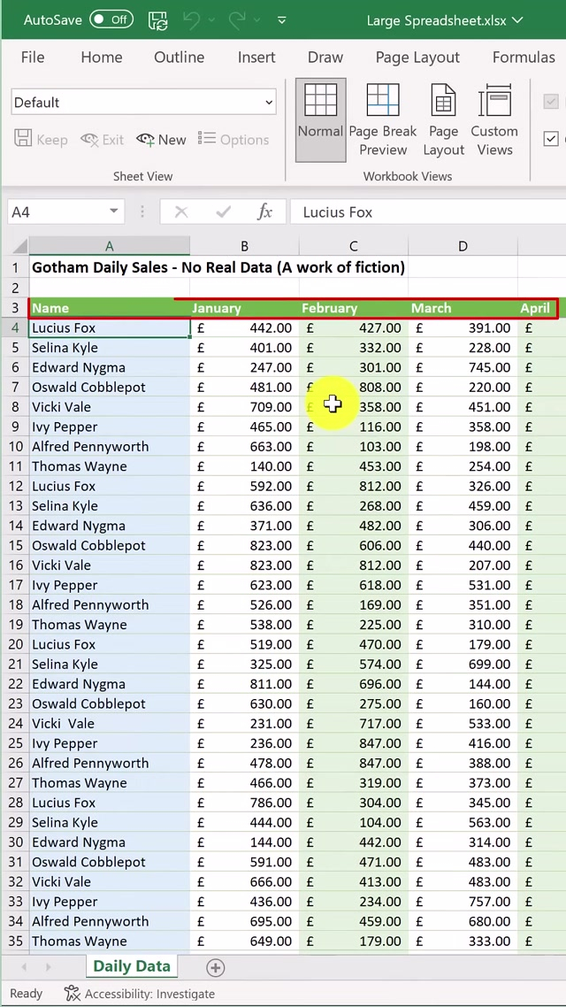Switch to the Page Layout ribbon tab

tap(417, 57)
